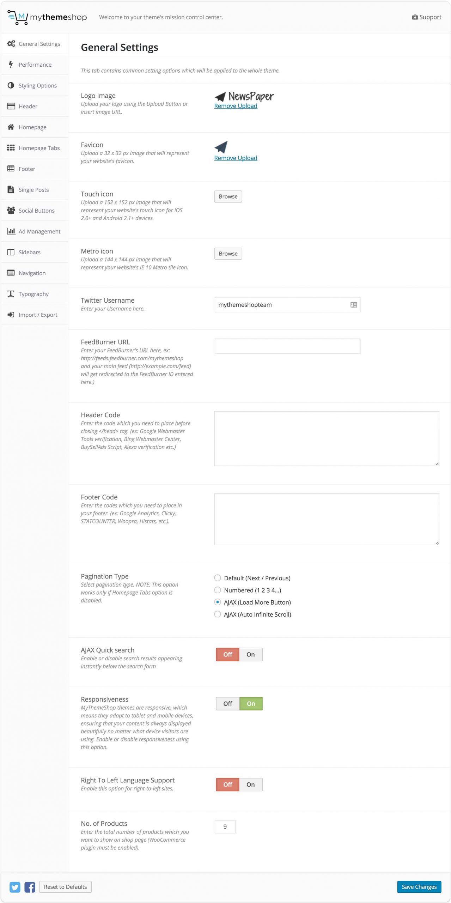451x903 pixels.
Task: Click the Homepage house icon in sidebar
Action: tap(11, 127)
